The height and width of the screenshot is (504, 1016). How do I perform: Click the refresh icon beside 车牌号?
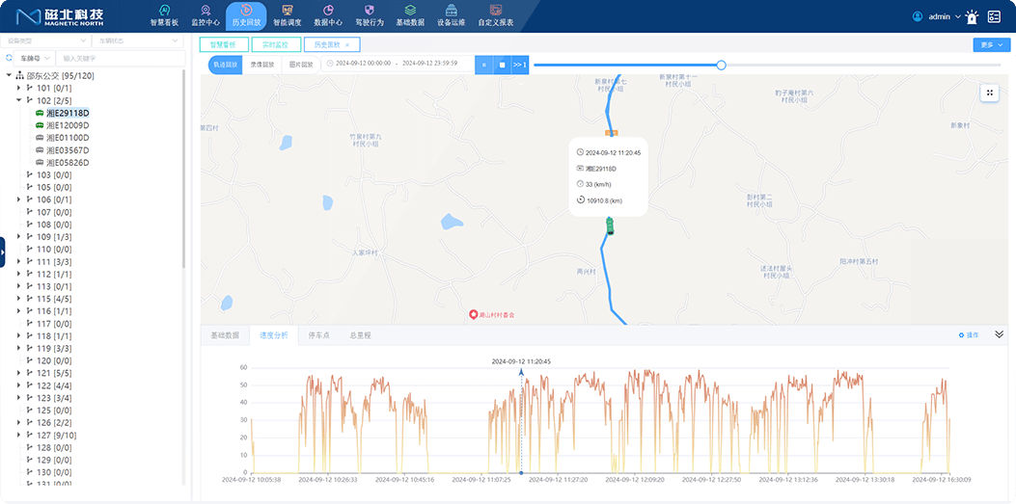click(x=9, y=58)
